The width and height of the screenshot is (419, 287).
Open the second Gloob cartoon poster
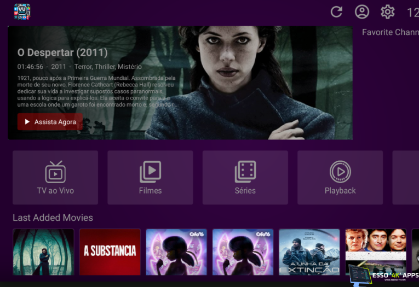point(243,252)
